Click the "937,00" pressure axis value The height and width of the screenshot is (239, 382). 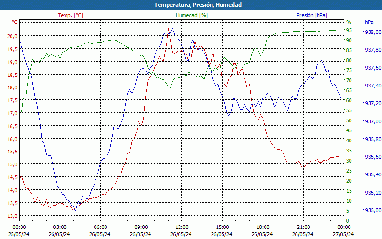click(373, 121)
